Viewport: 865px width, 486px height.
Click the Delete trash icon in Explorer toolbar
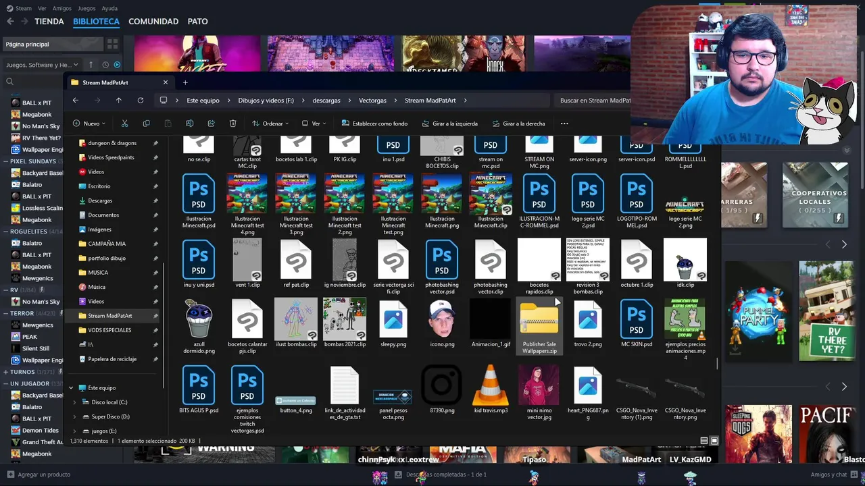tap(232, 124)
